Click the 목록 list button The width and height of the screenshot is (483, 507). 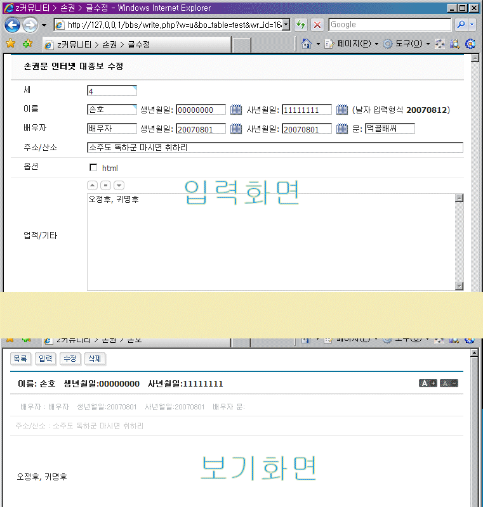[x=20, y=359]
